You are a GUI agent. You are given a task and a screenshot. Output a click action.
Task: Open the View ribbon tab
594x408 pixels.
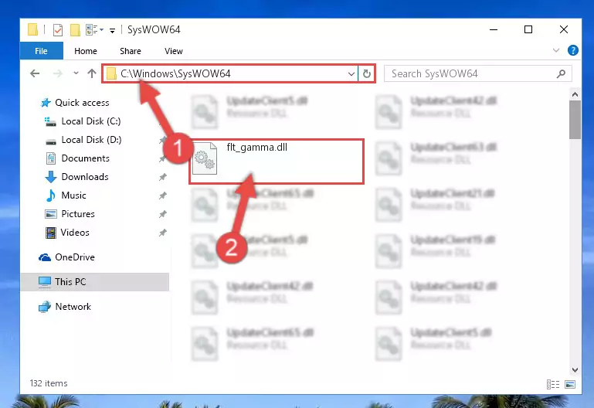(174, 51)
